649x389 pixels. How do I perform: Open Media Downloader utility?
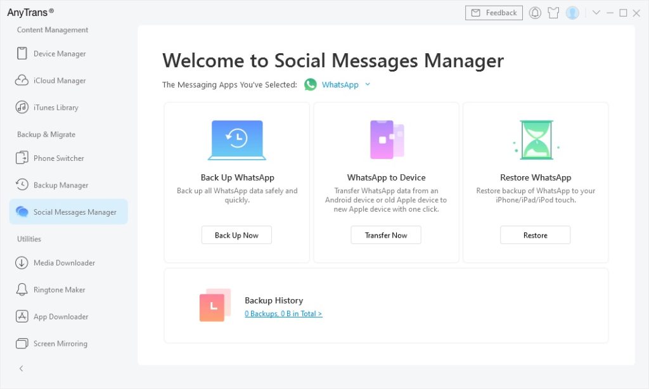click(x=68, y=263)
